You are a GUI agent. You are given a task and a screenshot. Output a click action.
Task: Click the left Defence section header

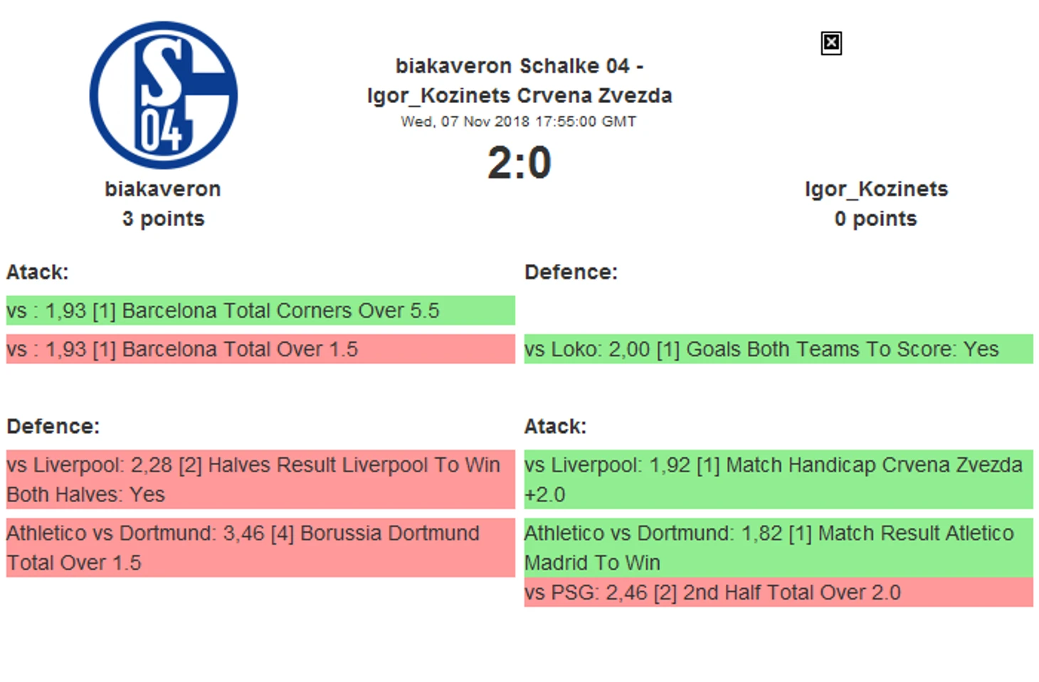click(x=53, y=427)
